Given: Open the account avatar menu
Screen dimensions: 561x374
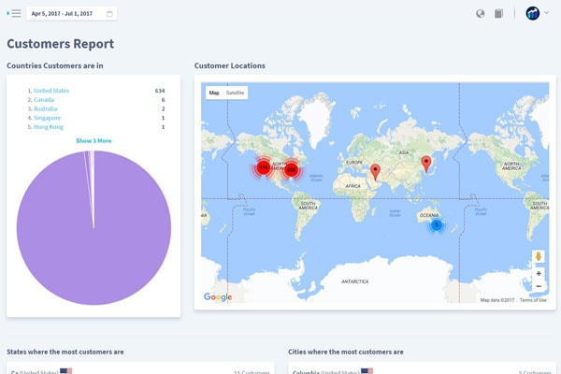Looking at the screenshot, I should click(532, 13).
